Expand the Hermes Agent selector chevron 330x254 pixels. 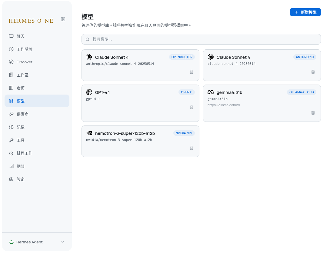point(63,242)
